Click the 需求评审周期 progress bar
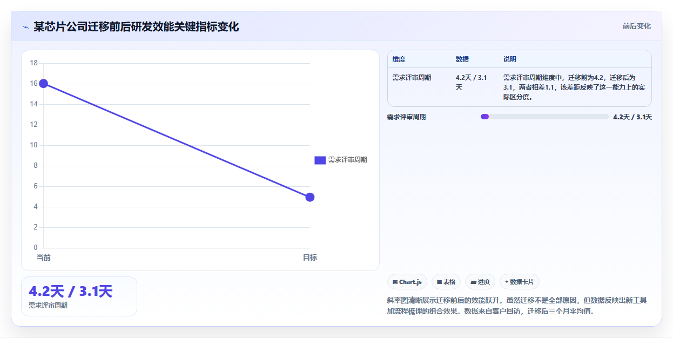 pos(544,117)
